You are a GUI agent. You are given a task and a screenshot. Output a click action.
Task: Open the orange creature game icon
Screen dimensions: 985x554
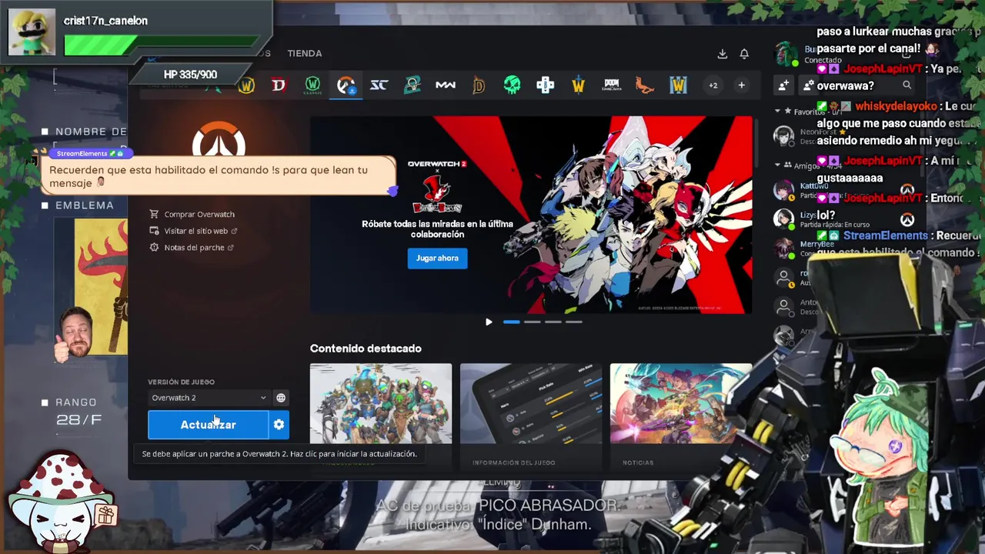point(645,85)
